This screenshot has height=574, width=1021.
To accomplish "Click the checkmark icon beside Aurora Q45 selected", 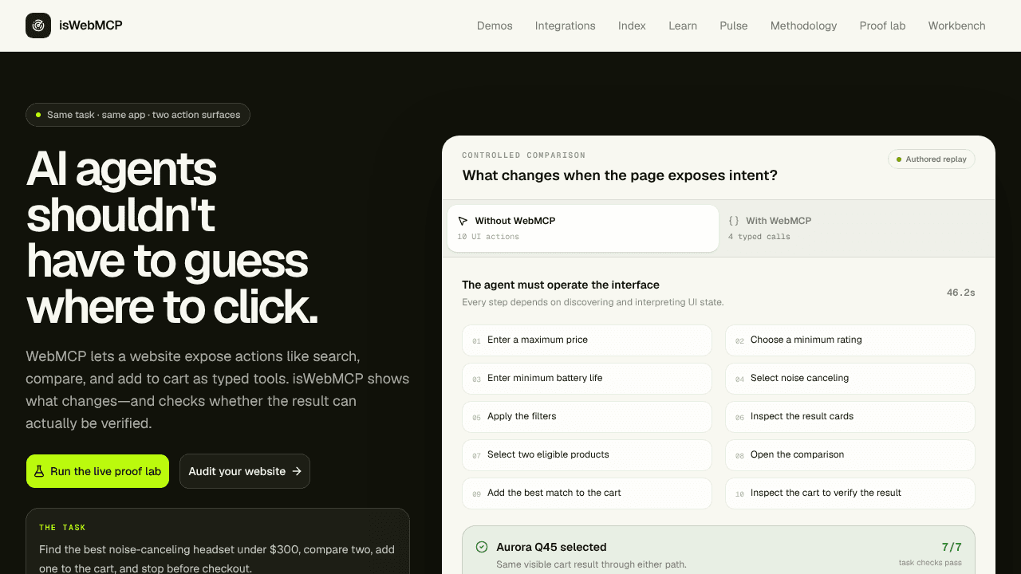I will 482,547.
